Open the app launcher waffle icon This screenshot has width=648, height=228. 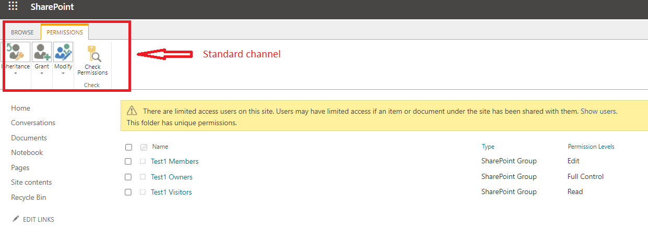(13, 7)
